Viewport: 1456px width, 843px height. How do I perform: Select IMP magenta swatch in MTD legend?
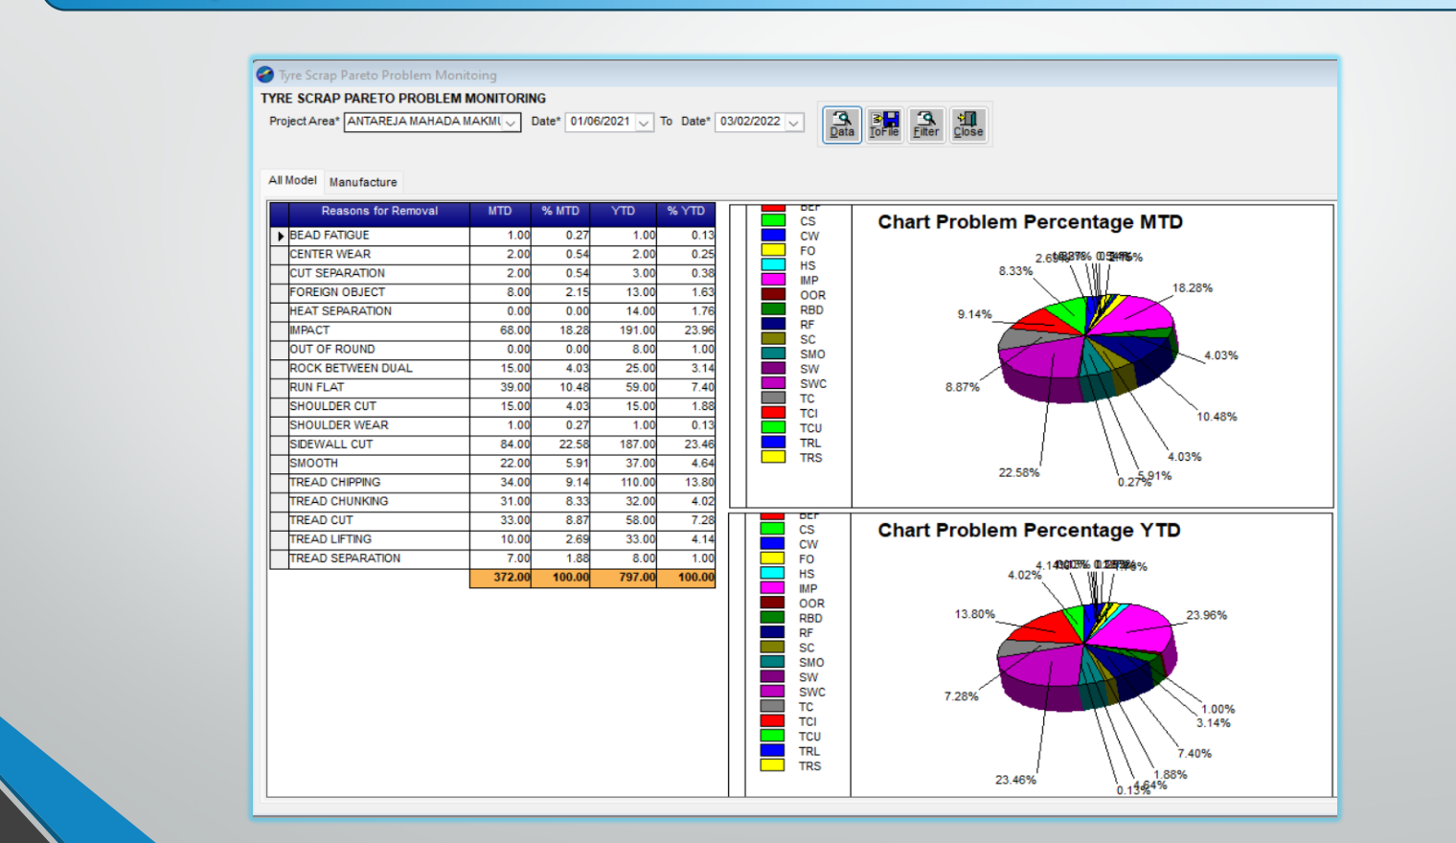(x=773, y=280)
